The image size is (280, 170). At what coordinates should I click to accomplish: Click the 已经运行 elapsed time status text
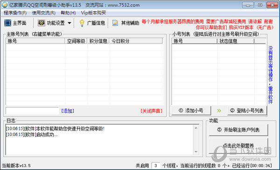[x=252, y=165]
